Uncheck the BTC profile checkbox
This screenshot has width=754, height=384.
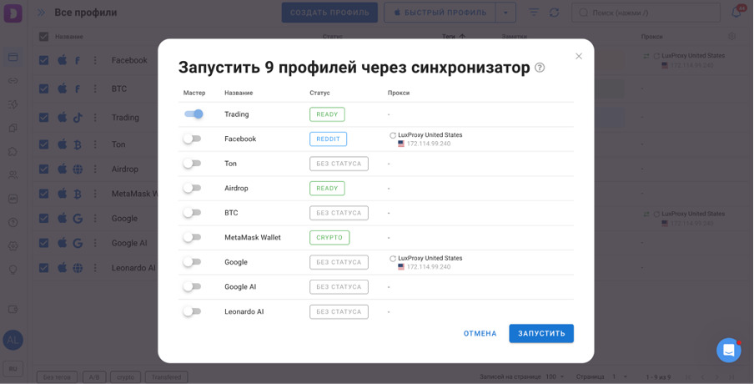(43, 88)
